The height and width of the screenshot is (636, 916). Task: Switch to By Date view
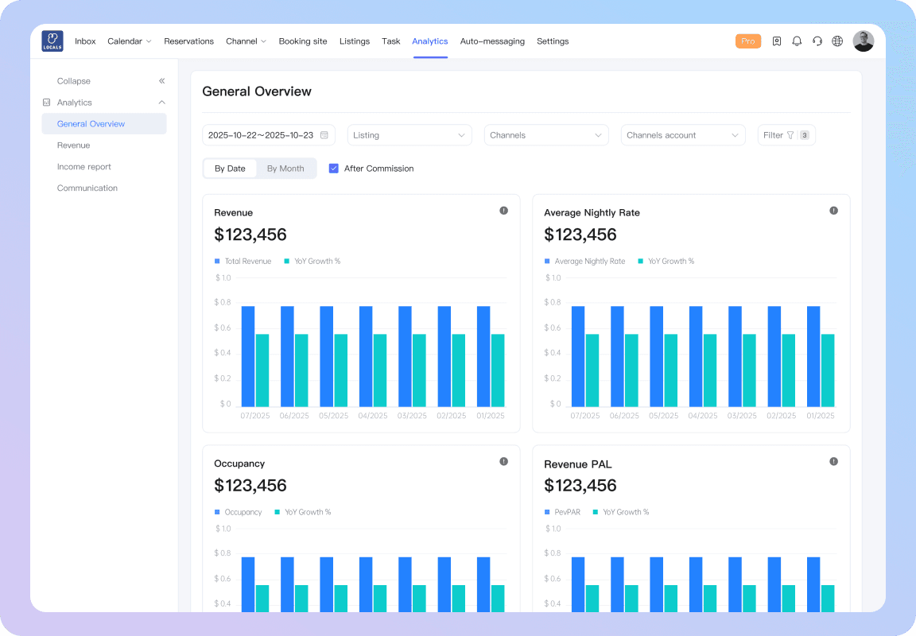click(x=230, y=169)
